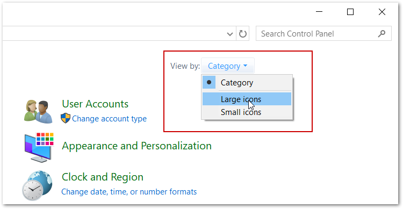Choose Large icons from the menu
403x209 pixels.
[247, 99]
